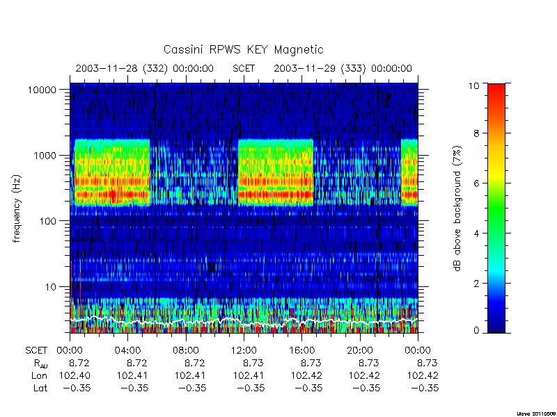This screenshot has height=417, width=557.
Task: Click the '1000' frequency tick label
Action: 45,155
